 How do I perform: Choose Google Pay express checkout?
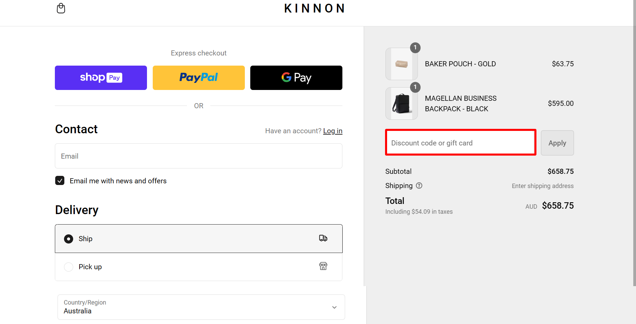click(296, 77)
